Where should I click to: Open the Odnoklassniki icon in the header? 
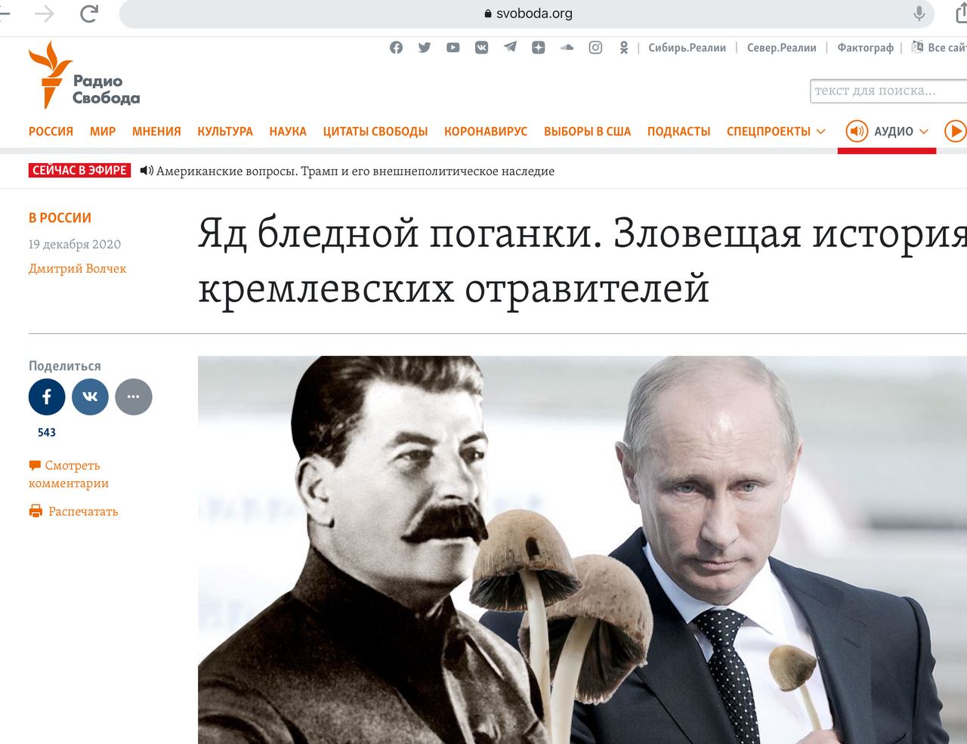624,48
